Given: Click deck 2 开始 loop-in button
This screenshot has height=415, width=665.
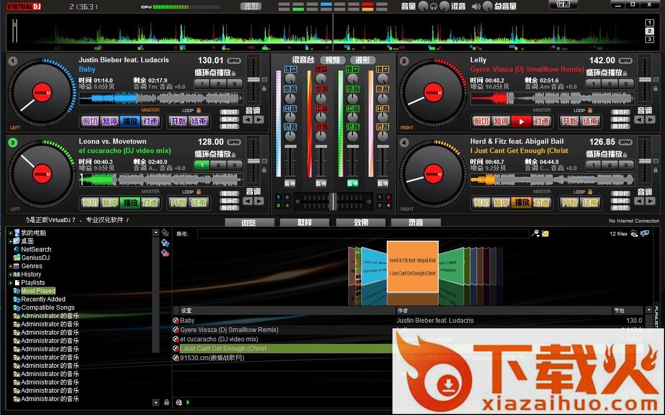Looking at the screenshot, I should [569, 121].
